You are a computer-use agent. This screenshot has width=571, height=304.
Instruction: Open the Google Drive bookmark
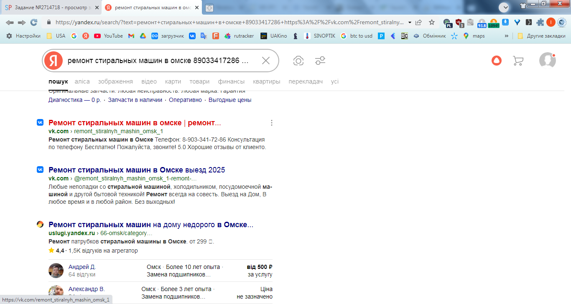143,36
